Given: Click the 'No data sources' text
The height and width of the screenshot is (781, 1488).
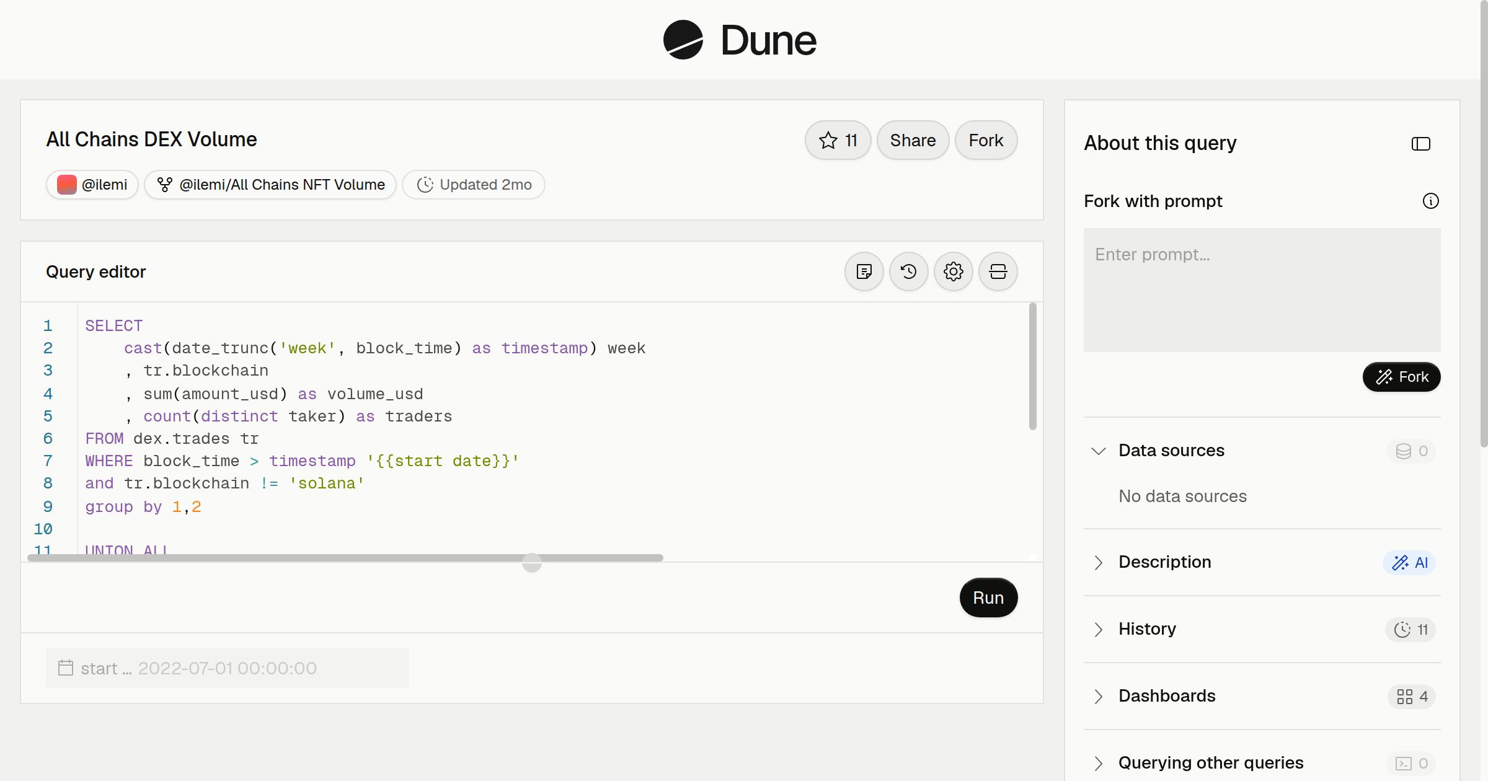Looking at the screenshot, I should pyautogui.click(x=1182, y=496).
